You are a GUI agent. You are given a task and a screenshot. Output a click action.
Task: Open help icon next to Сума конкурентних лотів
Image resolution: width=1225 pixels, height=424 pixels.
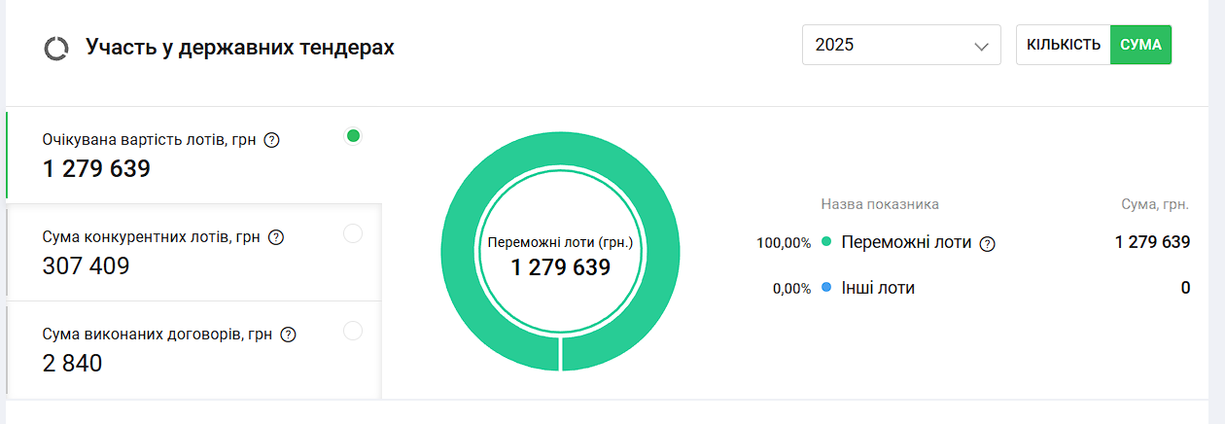point(276,237)
